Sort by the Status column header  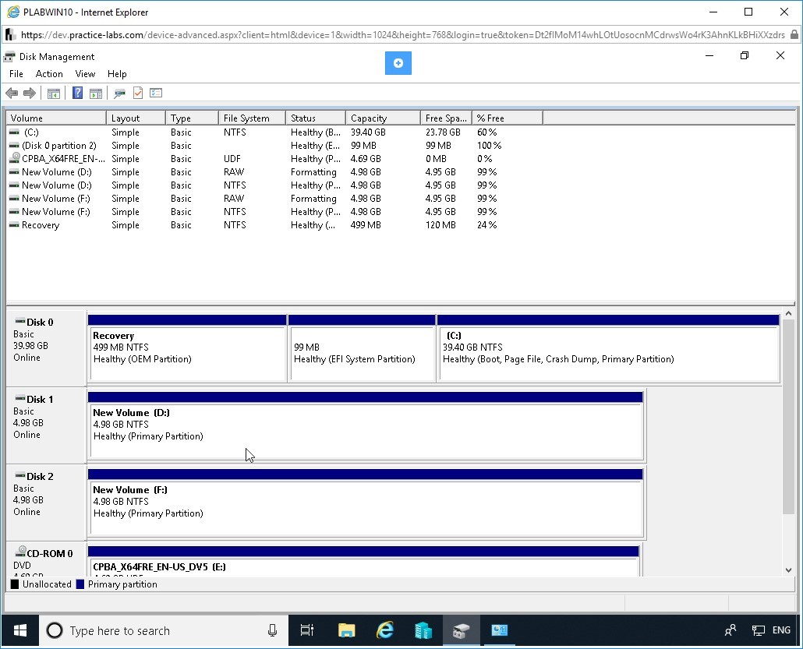[x=316, y=118]
